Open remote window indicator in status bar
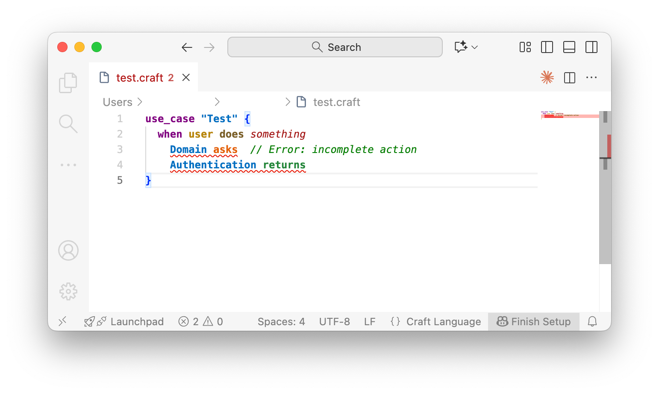This screenshot has width=659, height=394. (x=63, y=321)
